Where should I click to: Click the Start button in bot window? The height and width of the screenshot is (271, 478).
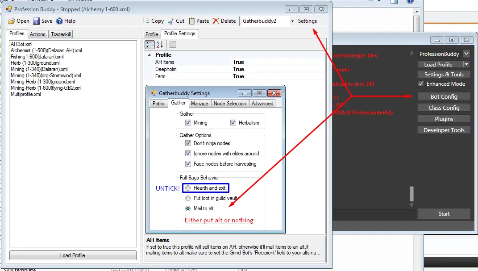click(444, 214)
